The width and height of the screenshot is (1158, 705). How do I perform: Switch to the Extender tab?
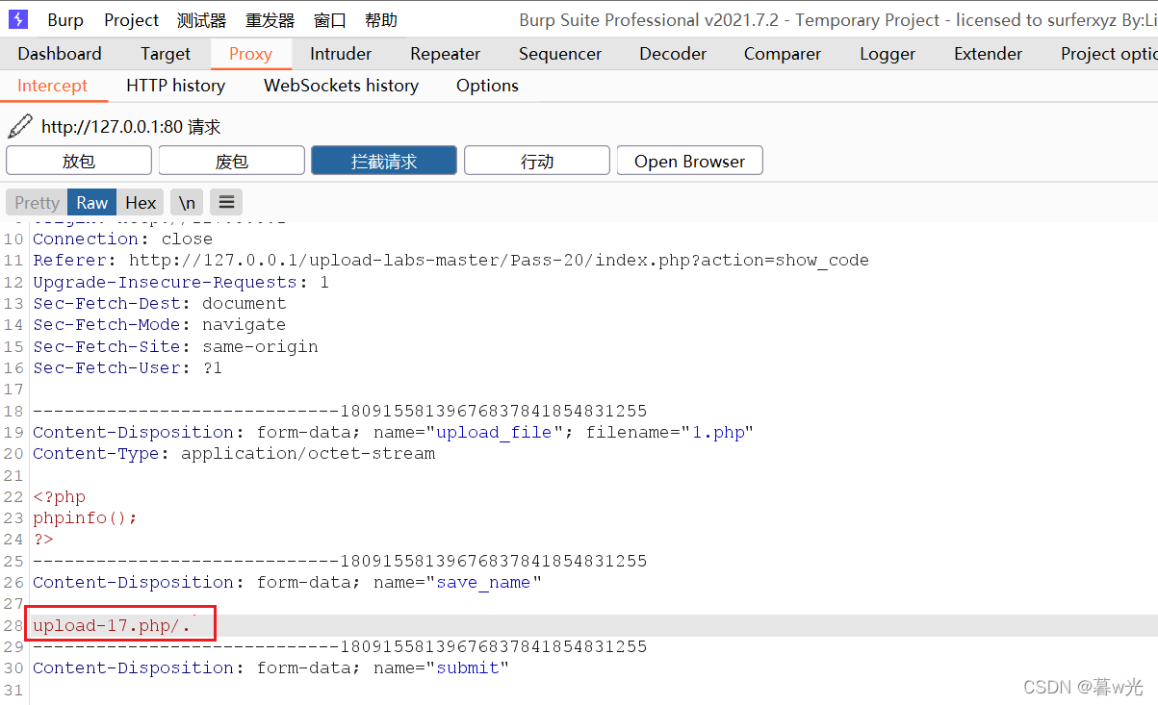click(x=989, y=54)
